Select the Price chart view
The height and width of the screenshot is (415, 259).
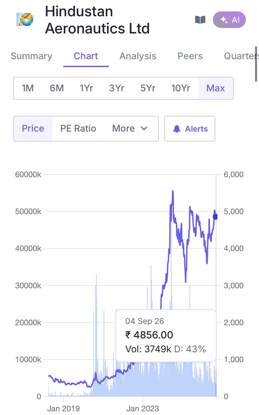tap(33, 129)
